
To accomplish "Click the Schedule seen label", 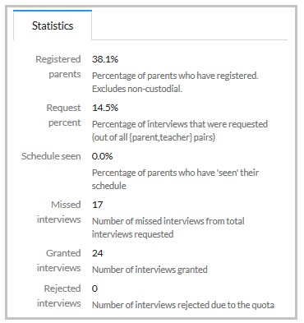I will click(x=51, y=156).
